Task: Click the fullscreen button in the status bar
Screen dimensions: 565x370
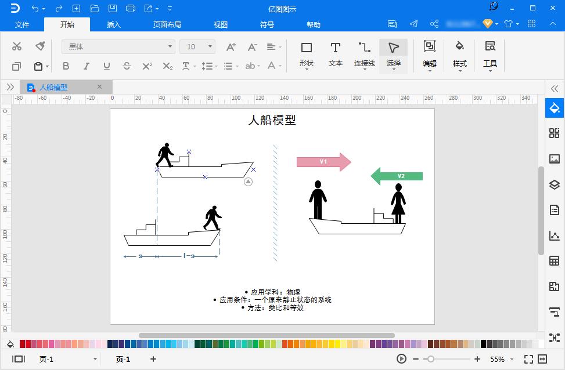Action: (527, 359)
